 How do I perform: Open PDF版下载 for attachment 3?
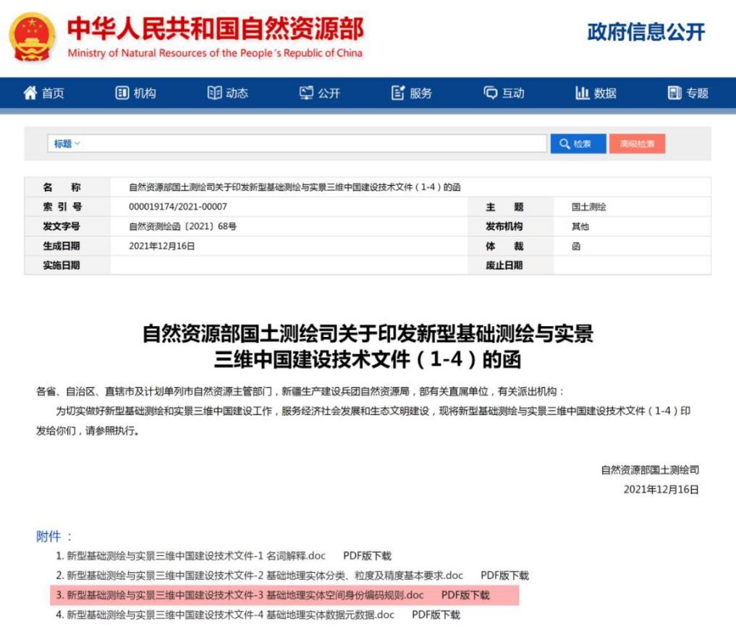465,595
